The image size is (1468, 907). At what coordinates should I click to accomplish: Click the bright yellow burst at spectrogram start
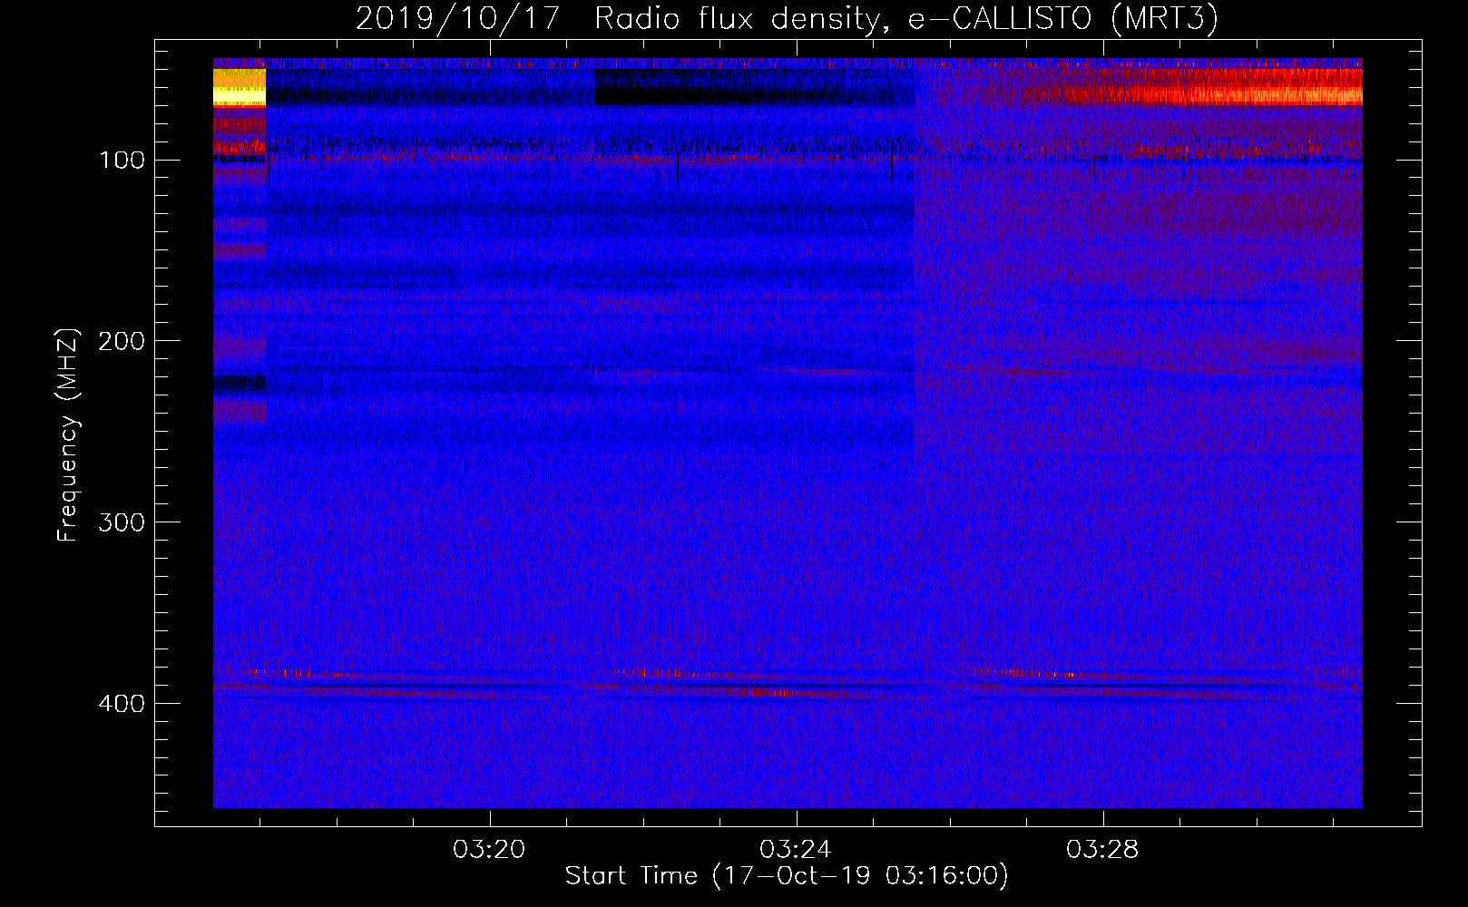(240, 87)
